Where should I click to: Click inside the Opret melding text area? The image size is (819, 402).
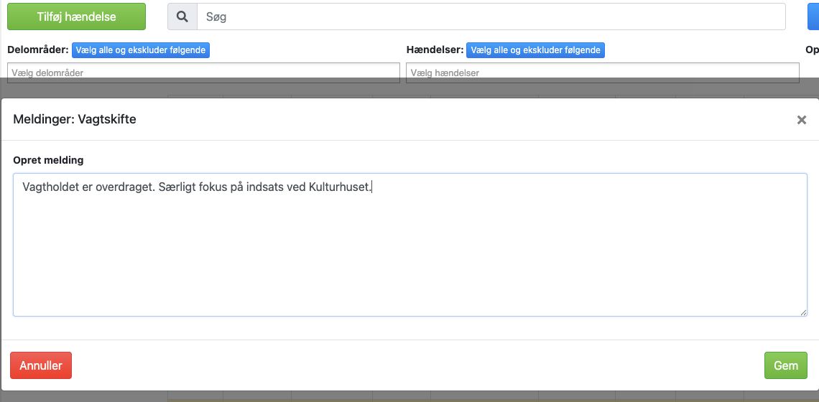(410, 245)
